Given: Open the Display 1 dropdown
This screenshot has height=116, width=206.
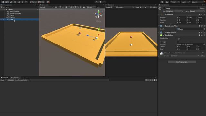Looking at the screenshot, I should 110,7.
